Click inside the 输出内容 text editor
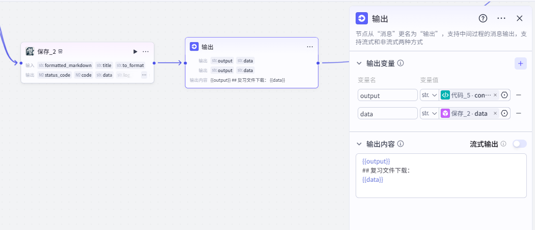535x230 pixels. (x=441, y=176)
